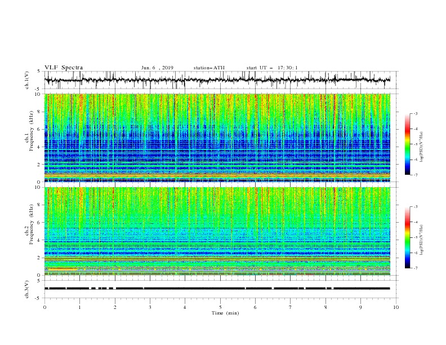446x345 pixels.
Task: Click the "VLF Spectra" plot title
Action: [64, 68]
